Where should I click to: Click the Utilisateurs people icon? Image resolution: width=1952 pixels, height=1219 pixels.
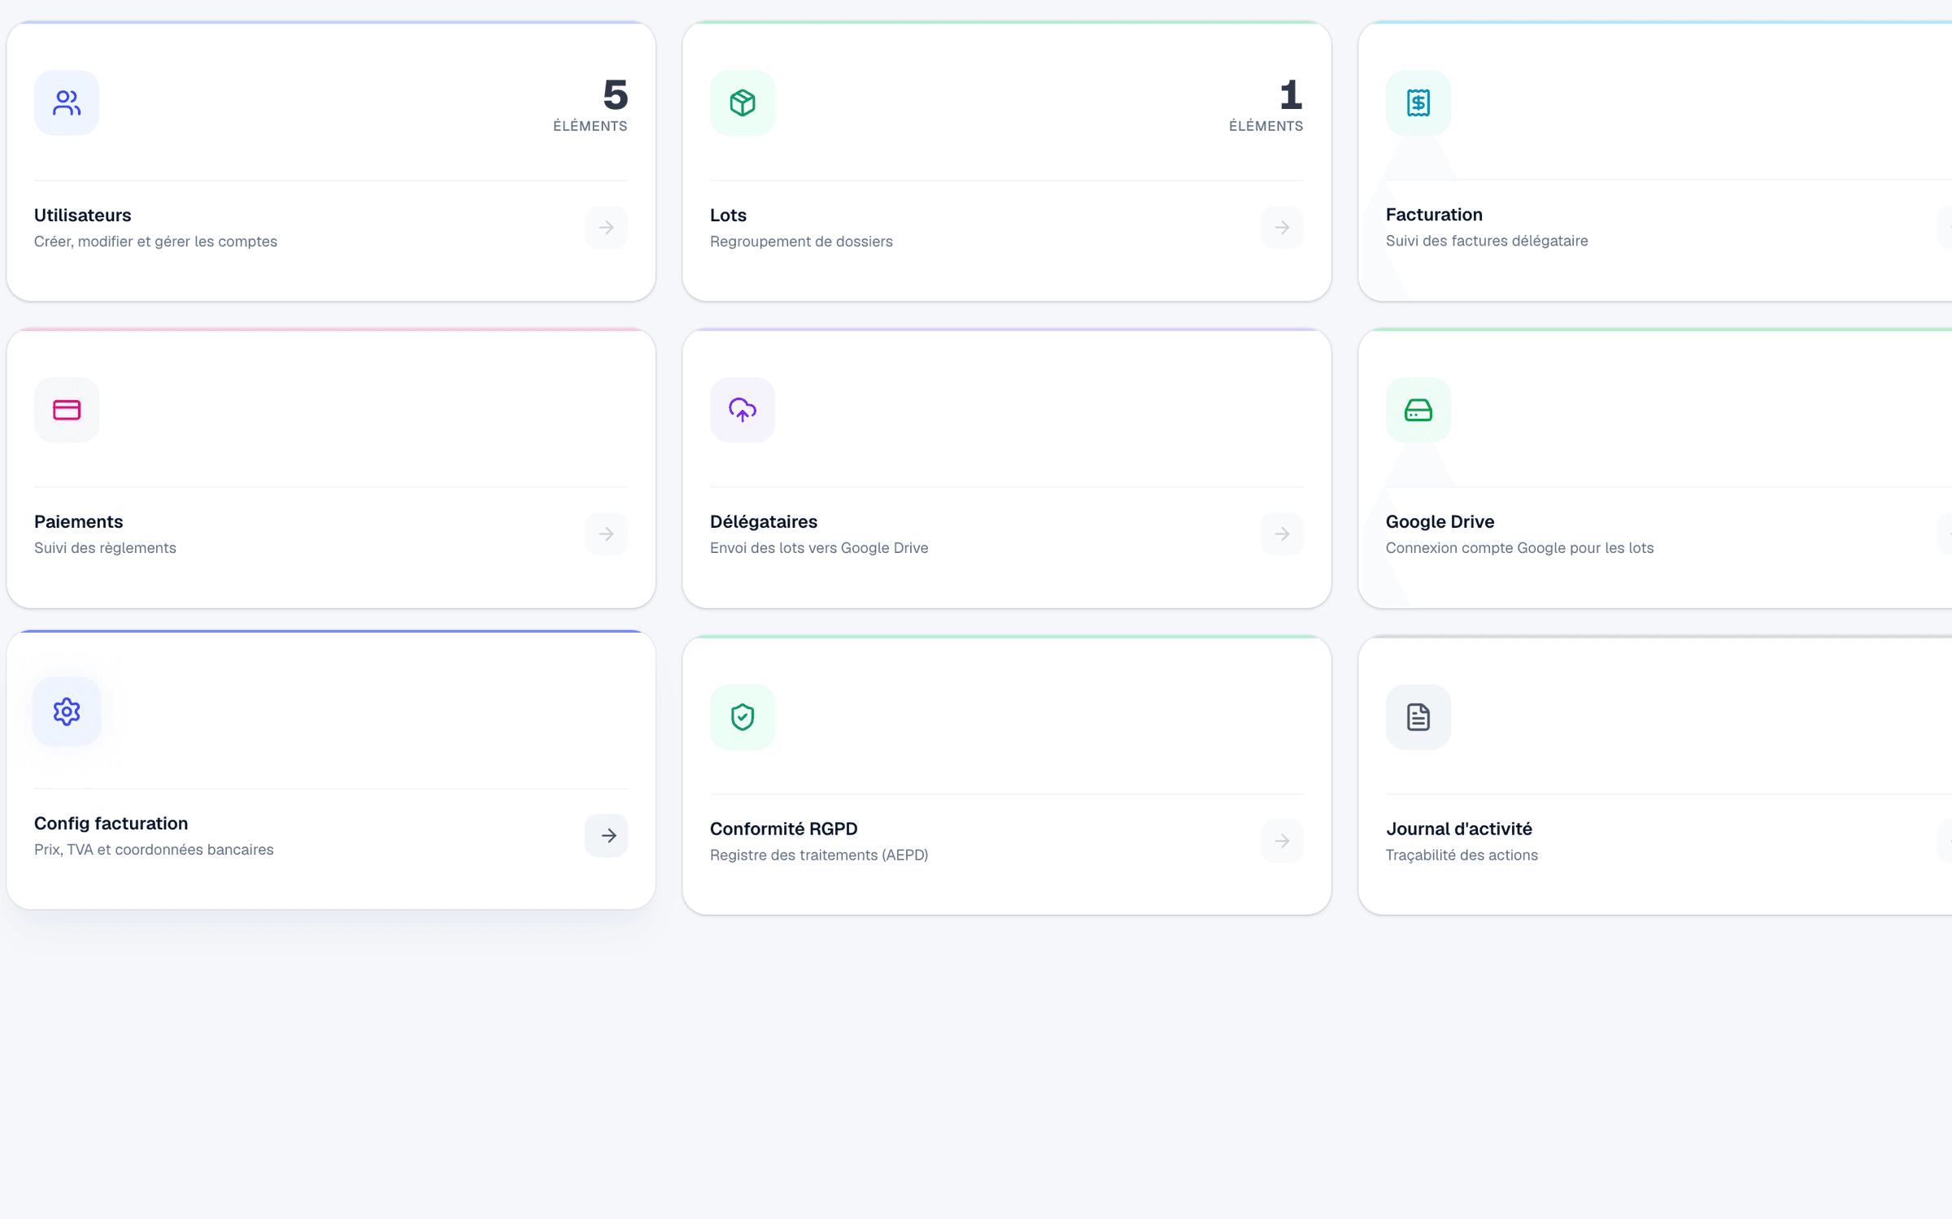tap(67, 102)
